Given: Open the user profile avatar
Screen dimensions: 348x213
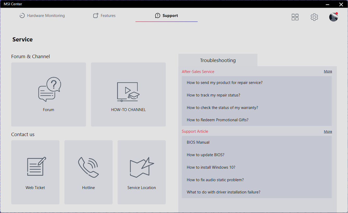Looking at the screenshot, I should 333,17.
